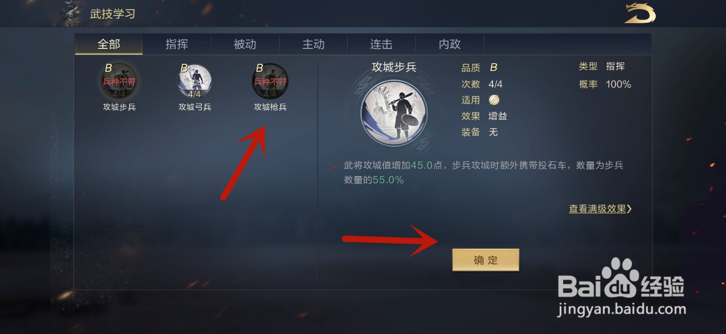Viewport: 726px width, 334px height.
Task: Switch to the 被动 tab
Action: pyautogui.click(x=245, y=44)
